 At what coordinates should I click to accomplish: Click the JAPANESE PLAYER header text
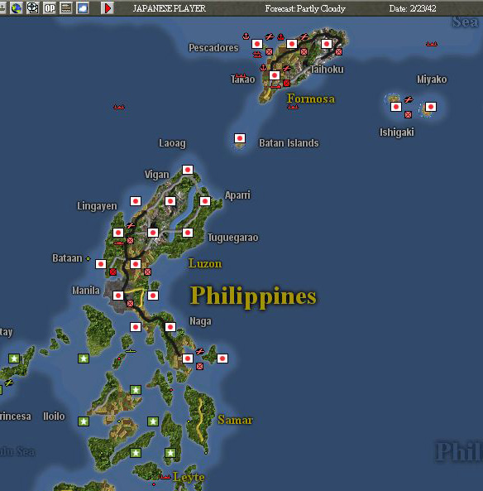point(170,8)
